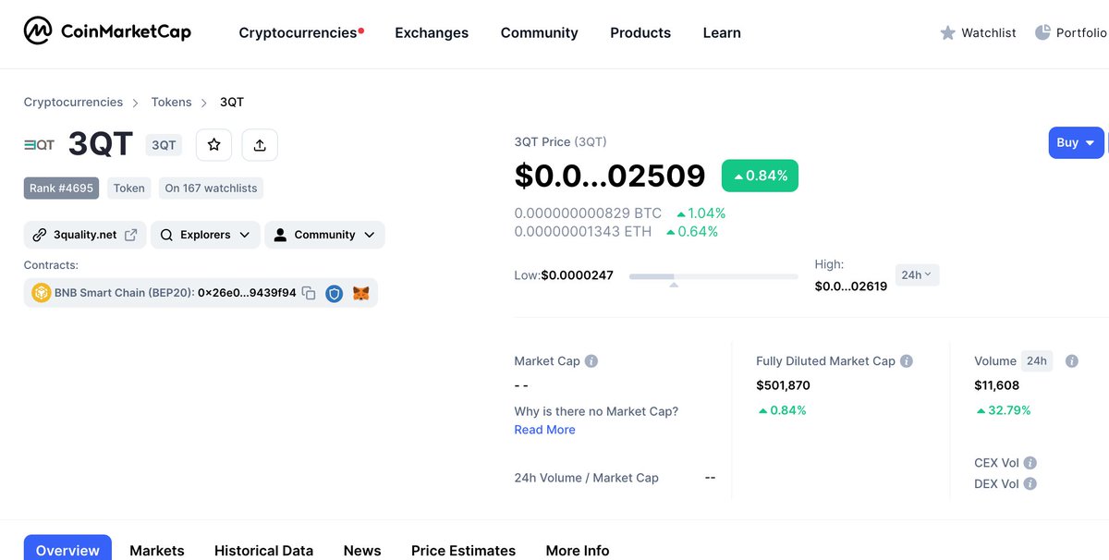Screen dimensions: 1109x560
Task: Click the 3QT breadcrumb text
Action: point(232,102)
